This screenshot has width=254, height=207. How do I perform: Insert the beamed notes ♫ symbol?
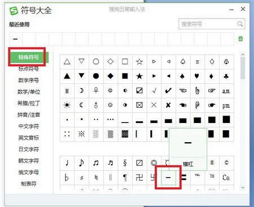96,163
